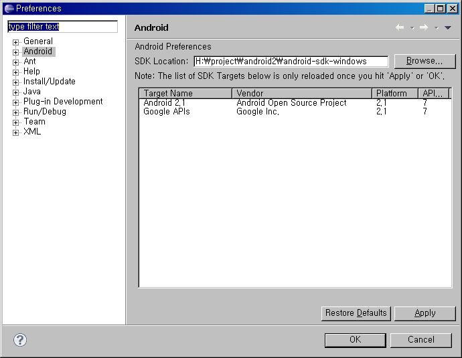Screen dimensions: 462x358
Task: Select General preference category
Action: click(38, 41)
